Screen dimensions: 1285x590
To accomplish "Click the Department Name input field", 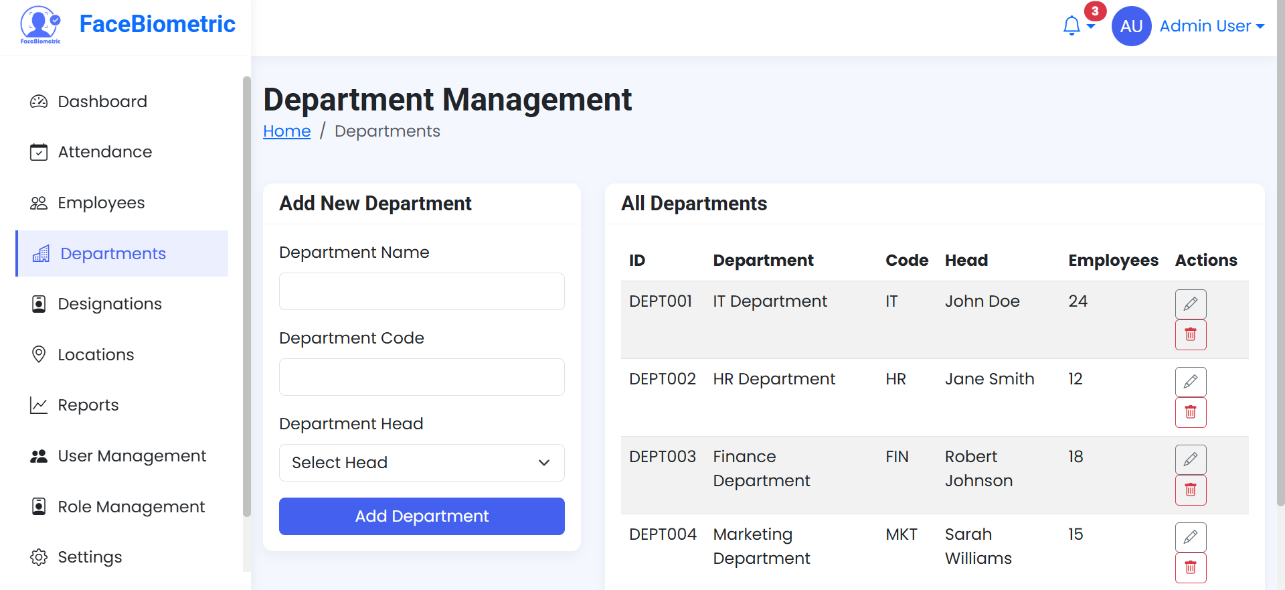I will tap(422, 291).
